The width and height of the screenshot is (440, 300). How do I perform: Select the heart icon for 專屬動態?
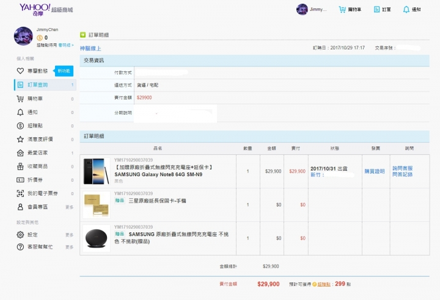pos(20,71)
